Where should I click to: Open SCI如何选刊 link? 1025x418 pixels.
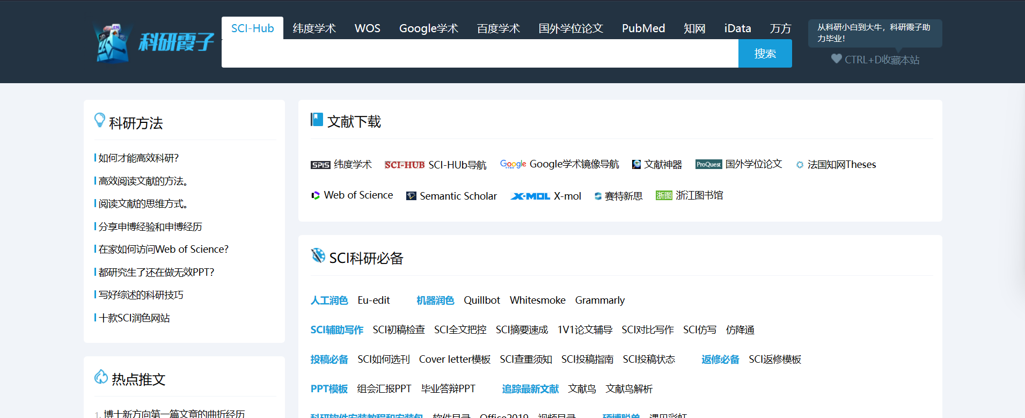(x=384, y=359)
